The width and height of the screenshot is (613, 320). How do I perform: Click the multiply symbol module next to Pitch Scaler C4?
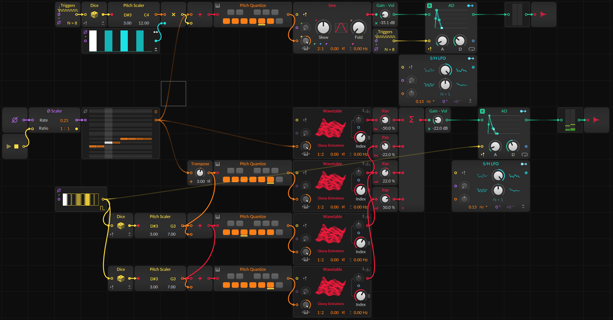[173, 15]
